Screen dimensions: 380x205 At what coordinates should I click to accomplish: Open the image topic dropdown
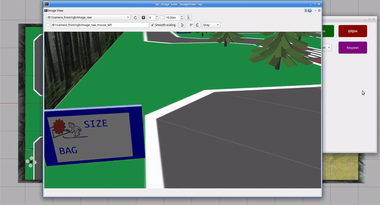click(x=88, y=18)
